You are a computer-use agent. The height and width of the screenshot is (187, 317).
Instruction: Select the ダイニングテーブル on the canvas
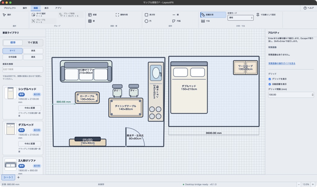[126, 108]
